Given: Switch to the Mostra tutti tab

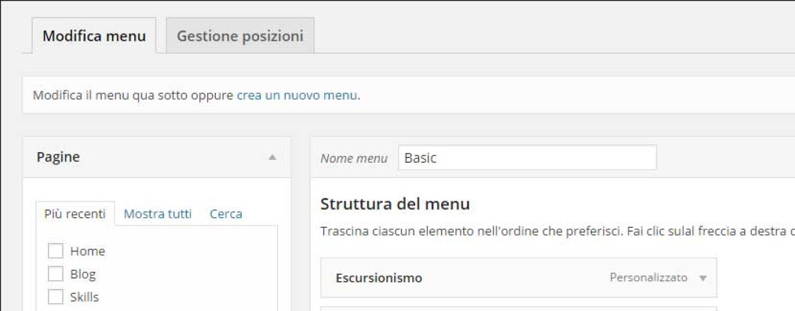Looking at the screenshot, I should [158, 213].
